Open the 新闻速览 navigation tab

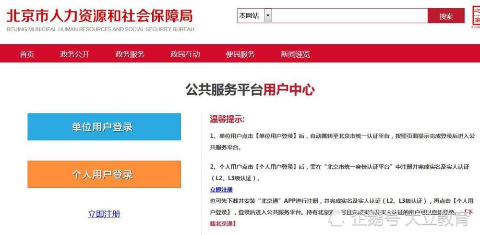(295, 54)
